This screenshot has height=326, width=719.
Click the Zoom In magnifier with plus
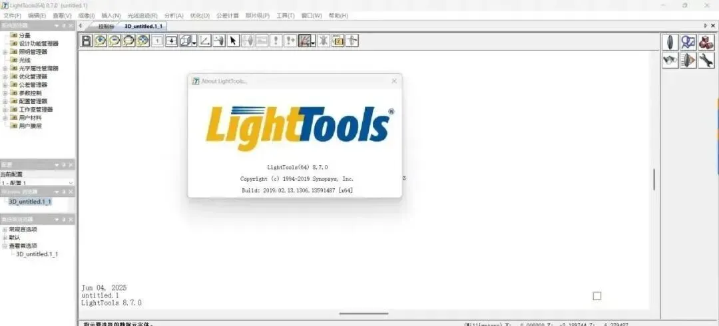101,41
